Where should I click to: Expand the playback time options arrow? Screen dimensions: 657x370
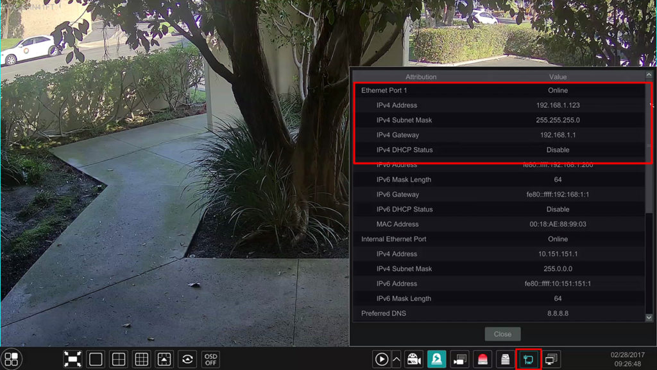(397, 359)
